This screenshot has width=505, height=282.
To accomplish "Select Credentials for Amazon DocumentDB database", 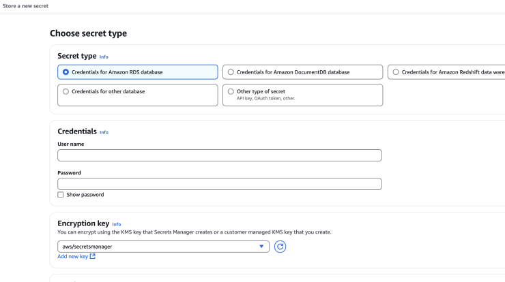I will pyautogui.click(x=302, y=72).
